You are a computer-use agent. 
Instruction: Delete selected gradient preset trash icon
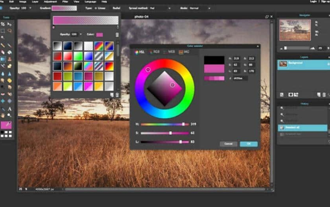click(x=117, y=95)
